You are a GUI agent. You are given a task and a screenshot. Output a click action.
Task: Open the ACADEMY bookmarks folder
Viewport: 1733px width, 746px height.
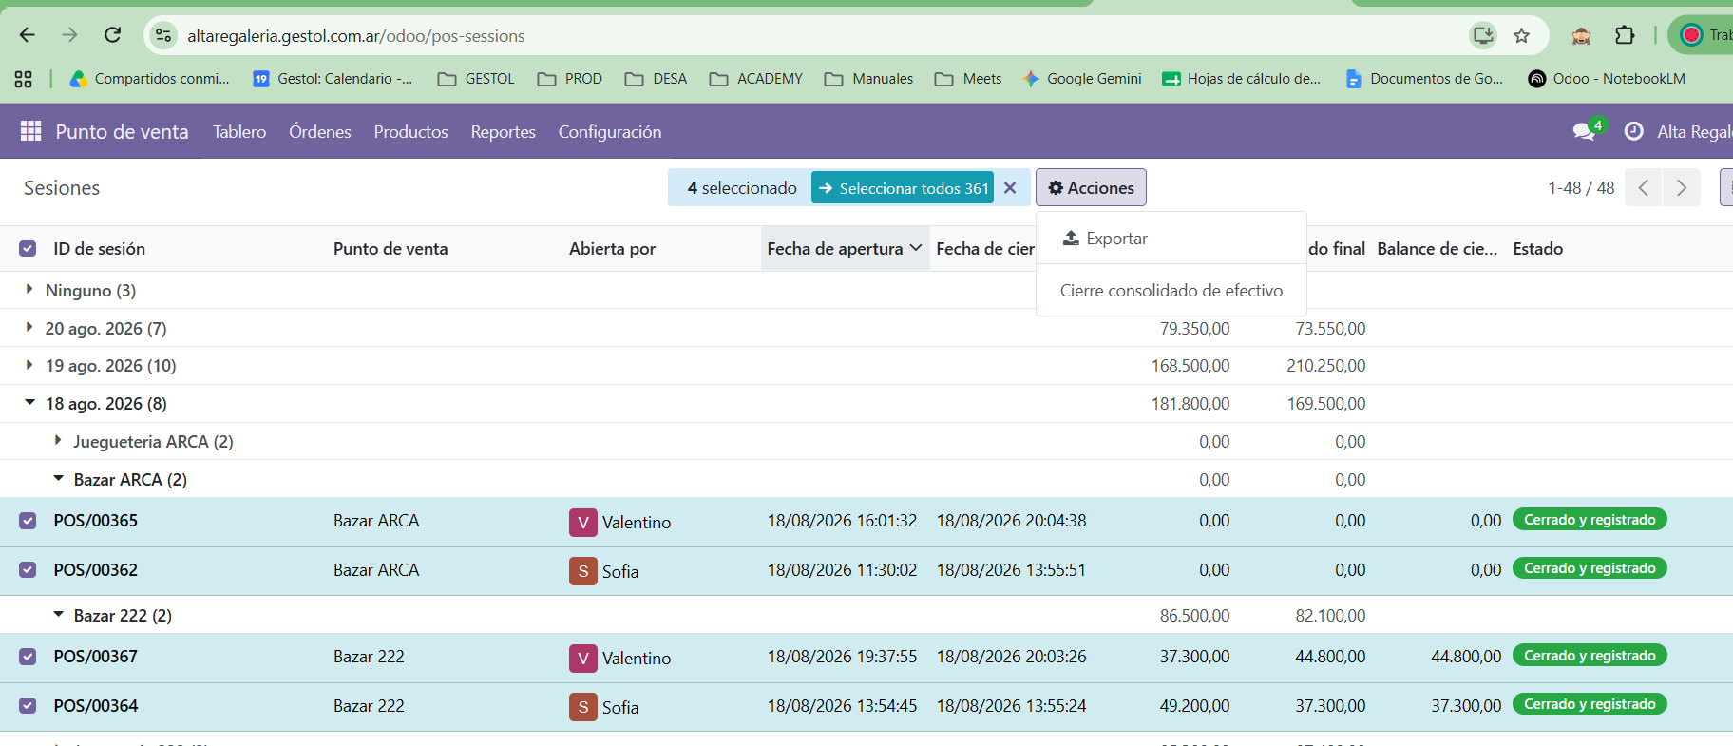756,79
